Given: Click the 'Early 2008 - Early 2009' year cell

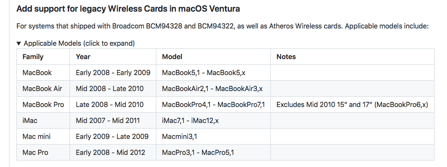Looking at the screenshot, I should click(x=113, y=72).
